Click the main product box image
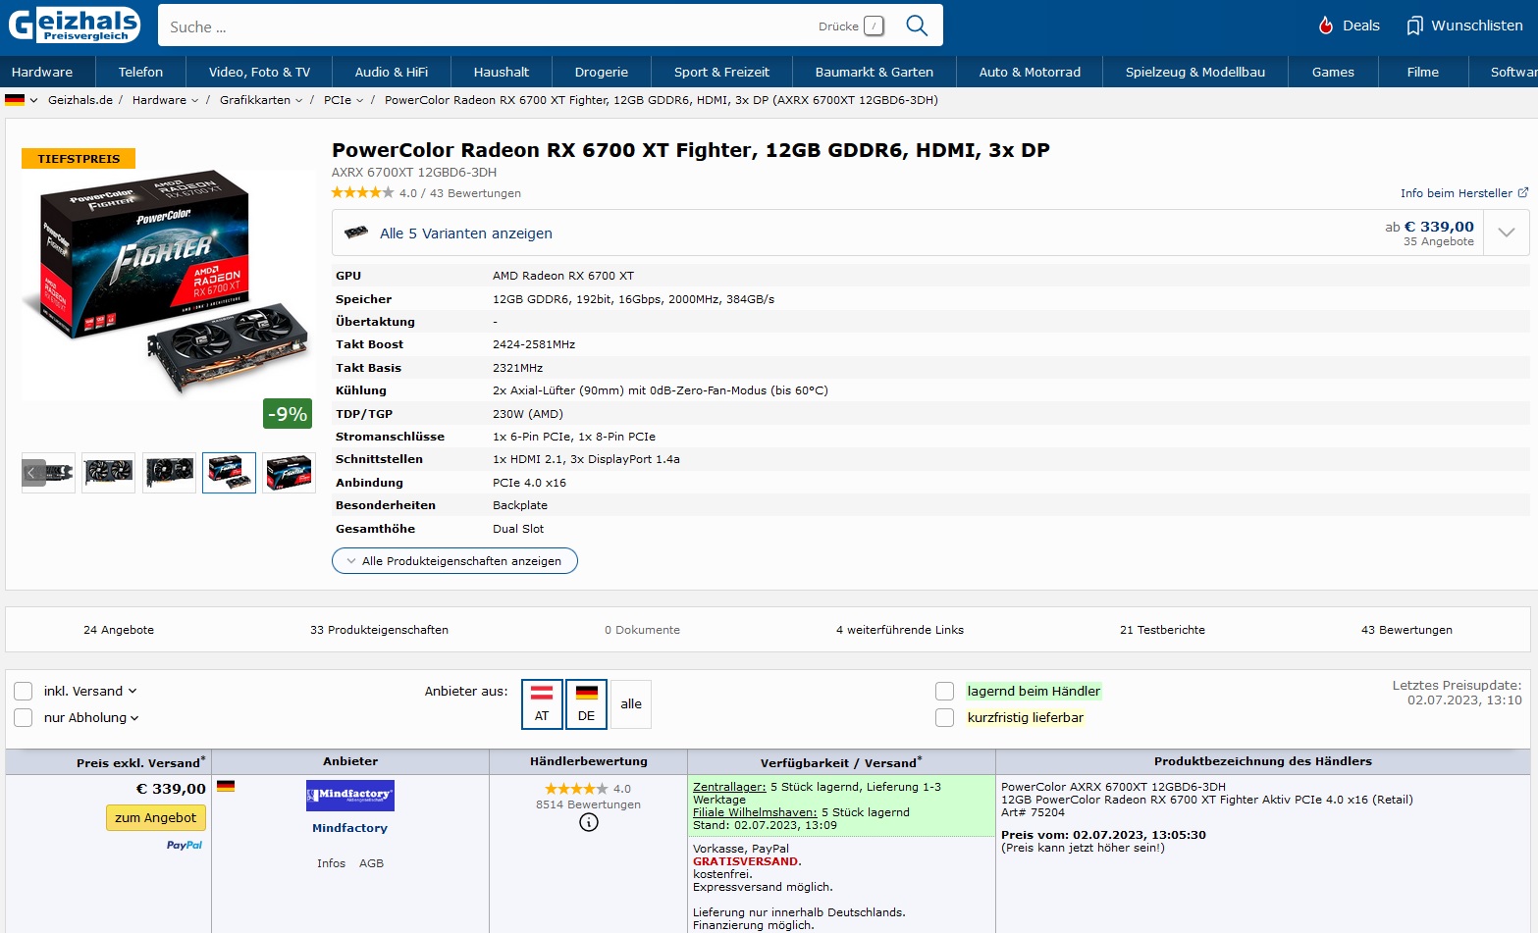This screenshot has width=1538, height=933. click(167, 286)
